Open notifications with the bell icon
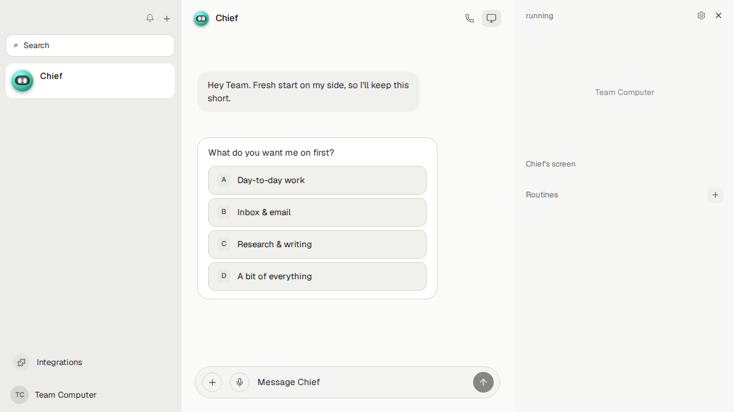Screen dimensions: 734x412 [150, 18]
